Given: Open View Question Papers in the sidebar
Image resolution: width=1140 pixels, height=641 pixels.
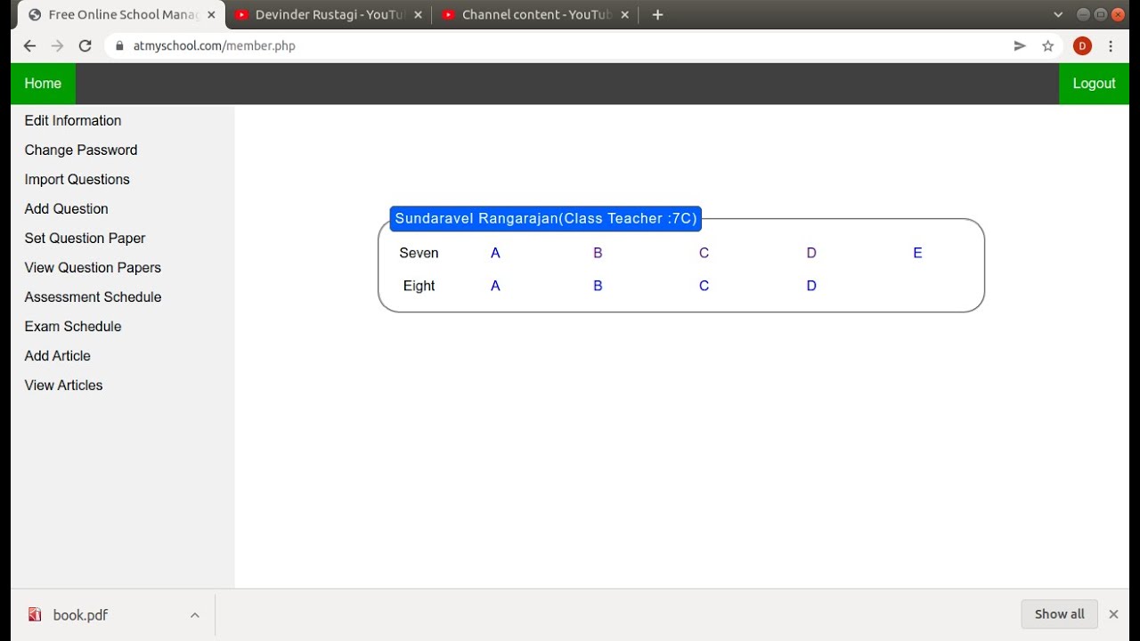Looking at the screenshot, I should coord(93,268).
